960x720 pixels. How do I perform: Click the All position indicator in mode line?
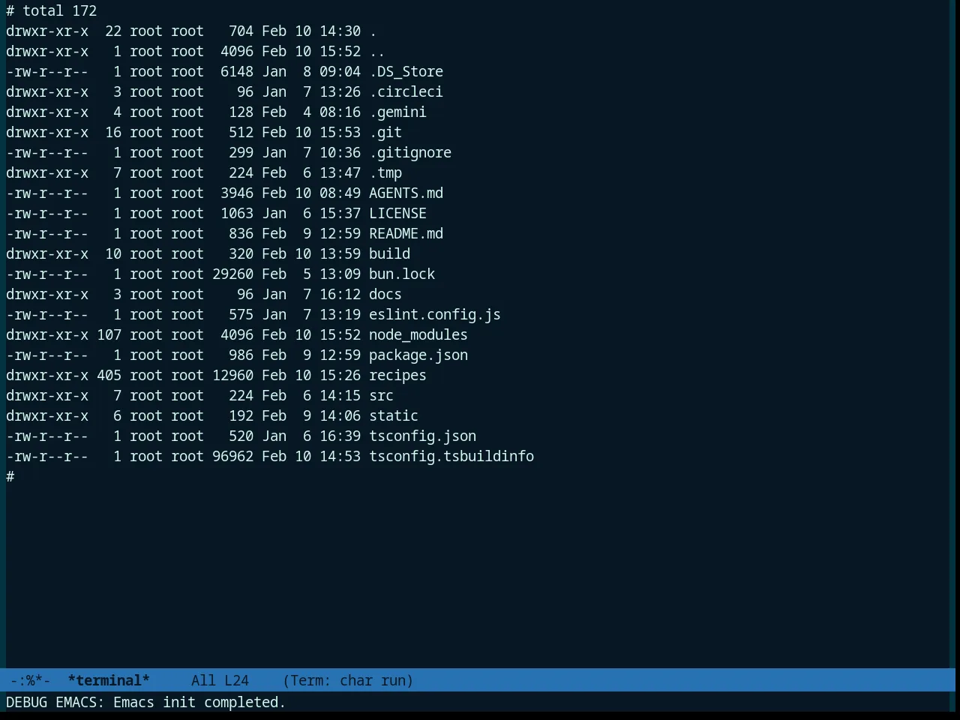[x=203, y=680]
